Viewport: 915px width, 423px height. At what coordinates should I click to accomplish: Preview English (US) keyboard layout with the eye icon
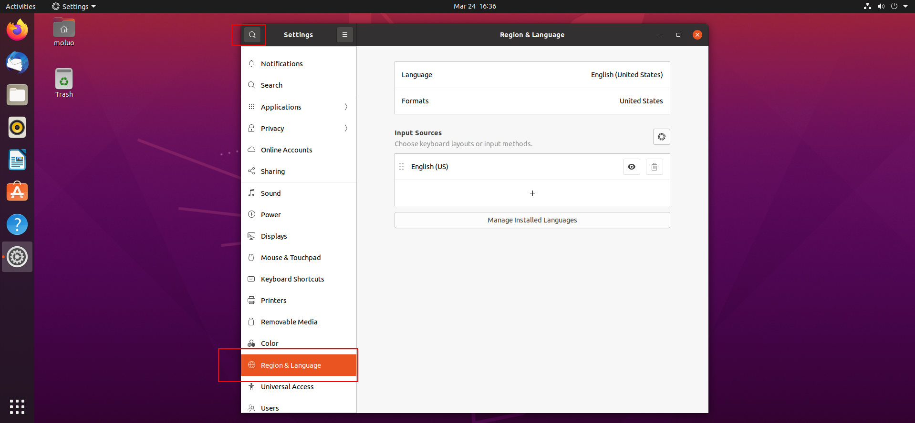[631, 167]
